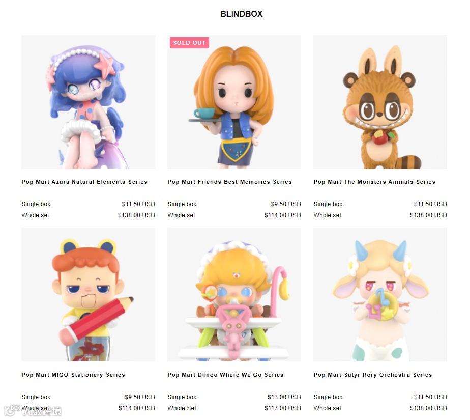
Task: Select the $138.00 USD Satyr Rory whole set price
Action: click(428, 408)
